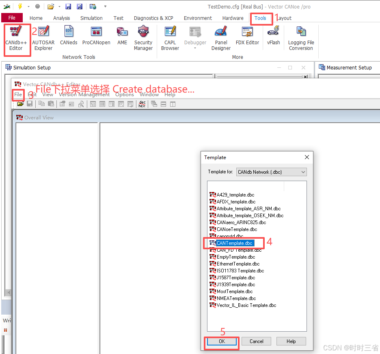Viewport: 380px width, 354px height.
Task: Launch the FDX Editor
Action: [x=247, y=36]
